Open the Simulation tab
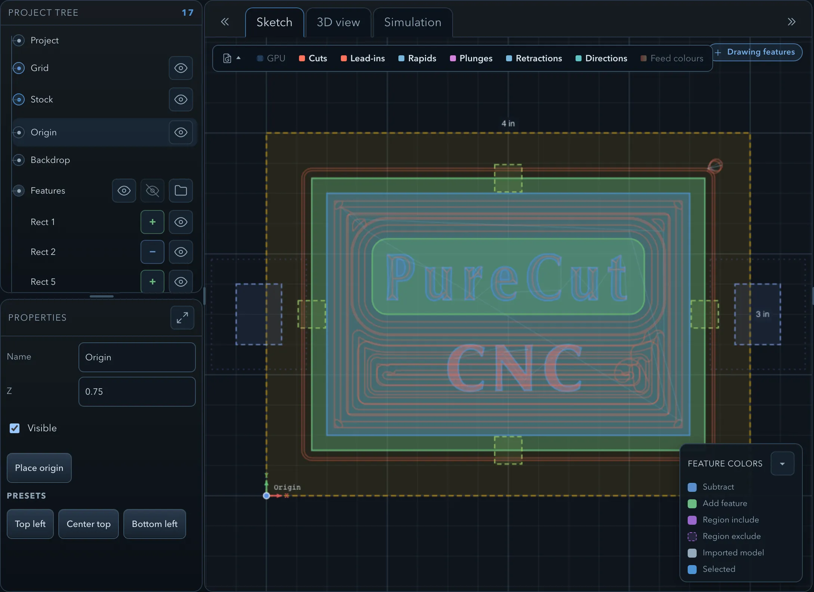The image size is (814, 592). [413, 22]
